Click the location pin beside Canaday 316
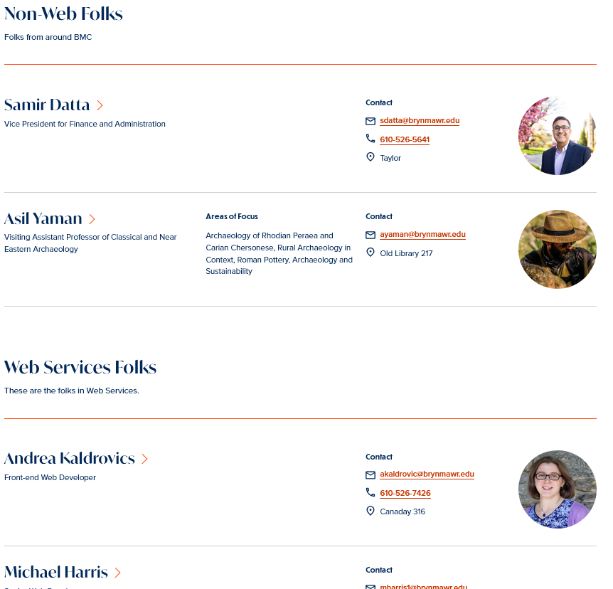The width and height of the screenshot is (613, 589). pos(371,511)
